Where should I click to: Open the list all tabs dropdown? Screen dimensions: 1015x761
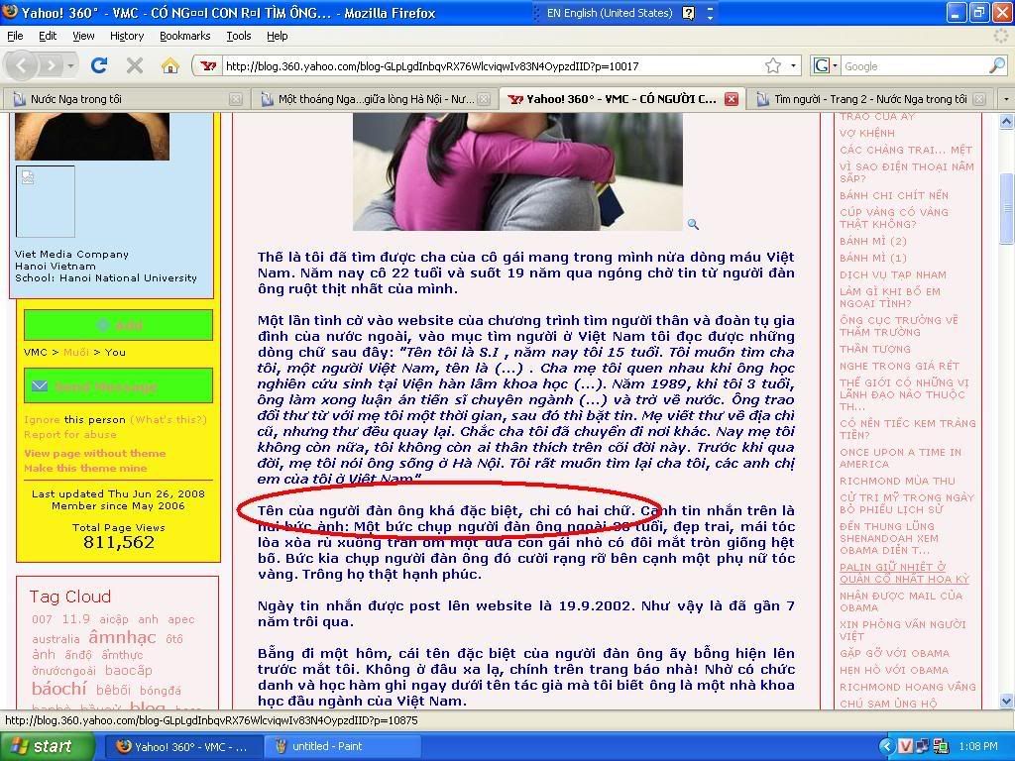click(1005, 99)
